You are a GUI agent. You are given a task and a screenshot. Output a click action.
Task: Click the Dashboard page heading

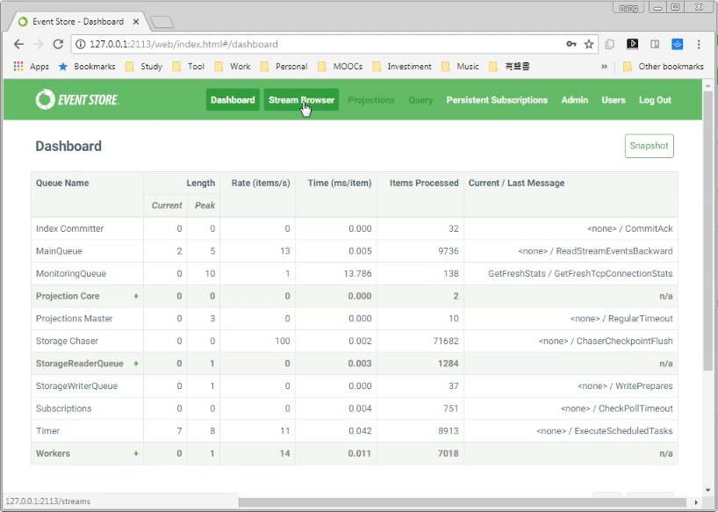click(68, 146)
